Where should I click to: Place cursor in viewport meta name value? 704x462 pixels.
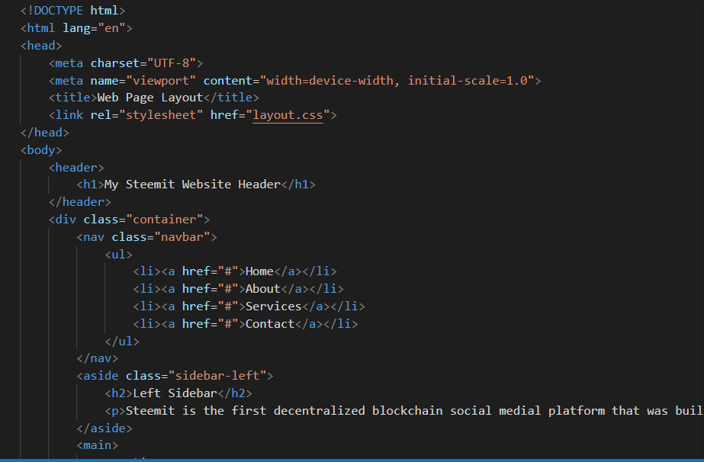point(161,81)
